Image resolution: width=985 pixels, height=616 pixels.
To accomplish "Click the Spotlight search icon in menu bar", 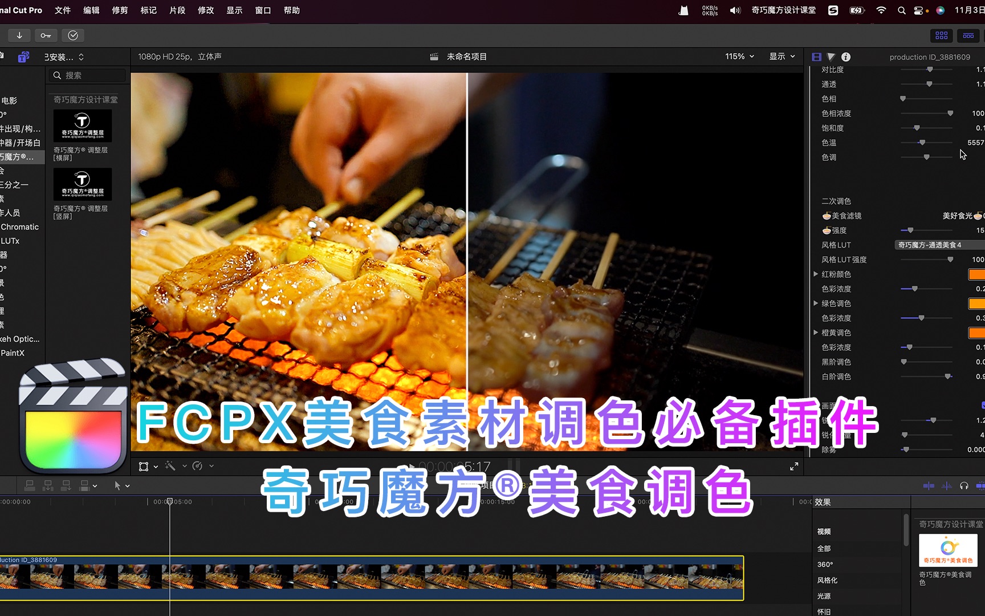I will 901,10.
